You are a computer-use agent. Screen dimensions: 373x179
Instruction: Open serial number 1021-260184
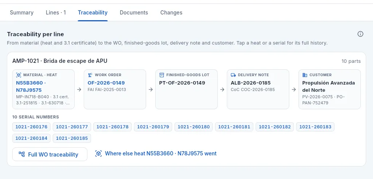[x=31, y=138]
